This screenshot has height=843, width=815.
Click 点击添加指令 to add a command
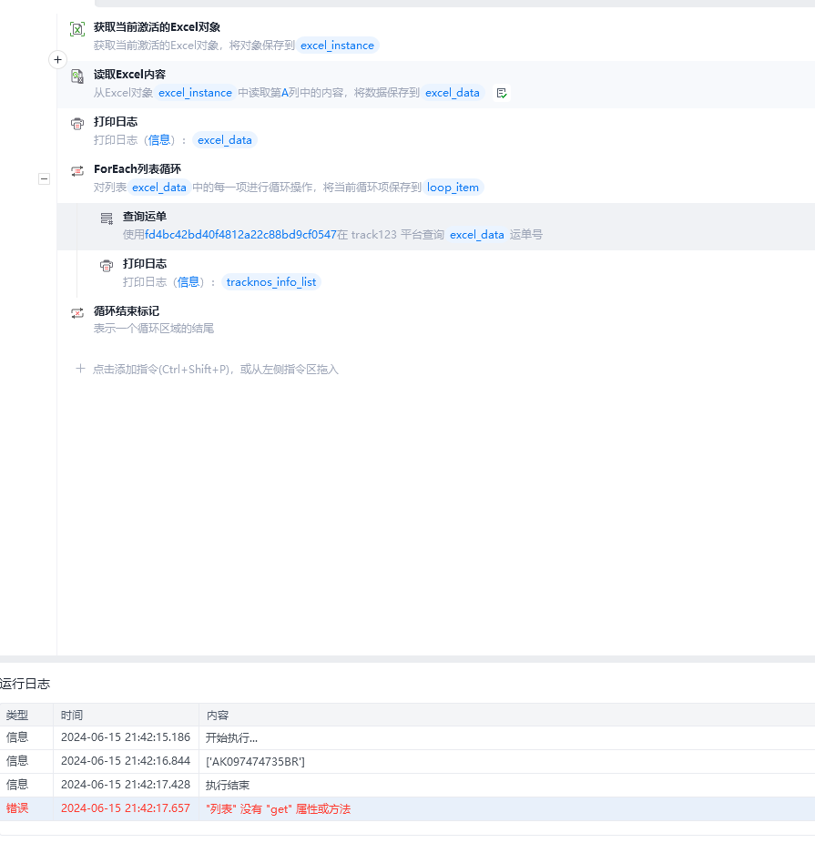(215, 370)
